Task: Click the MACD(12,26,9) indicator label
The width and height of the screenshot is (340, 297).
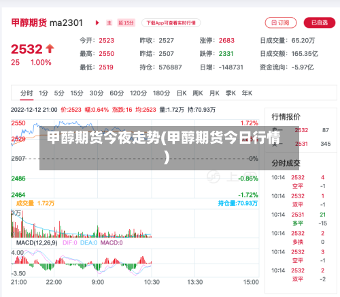Action: 37,243
